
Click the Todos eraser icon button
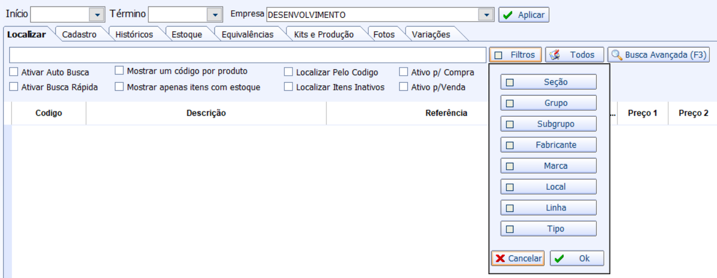[574, 55]
